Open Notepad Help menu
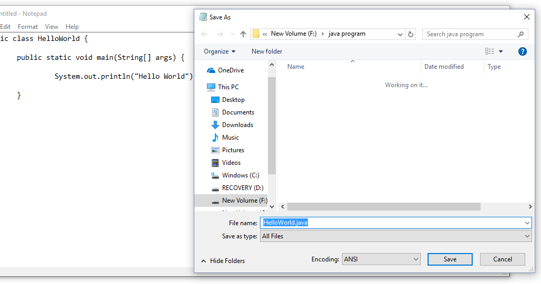This screenshot has height=284, width=541. point(72,27)
